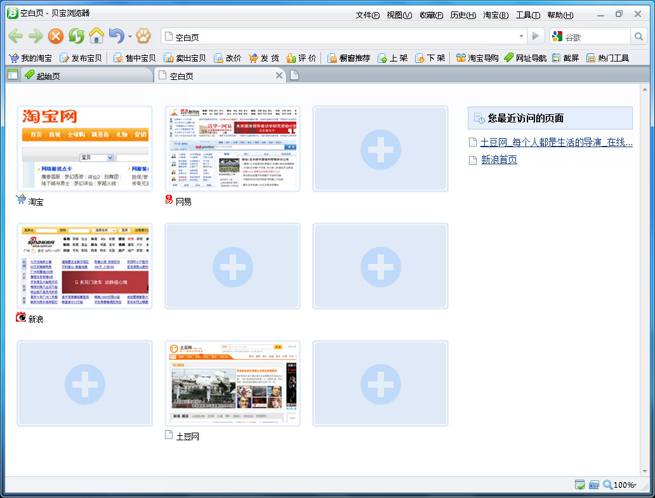This screenshot has width=655, height=498.
Task: Click the green Back arrow icon
Action: coord(15,36)
